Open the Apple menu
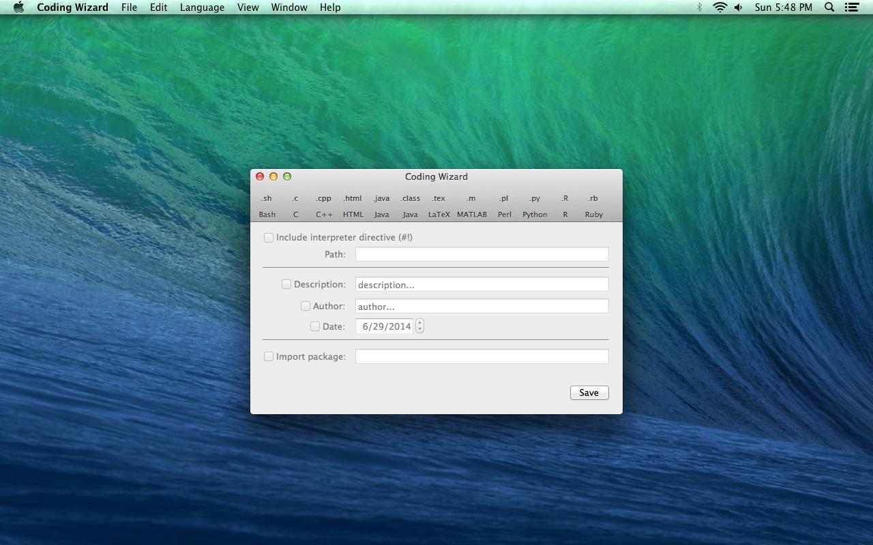This screenshot has width=873, height=545. click(18, 7)
